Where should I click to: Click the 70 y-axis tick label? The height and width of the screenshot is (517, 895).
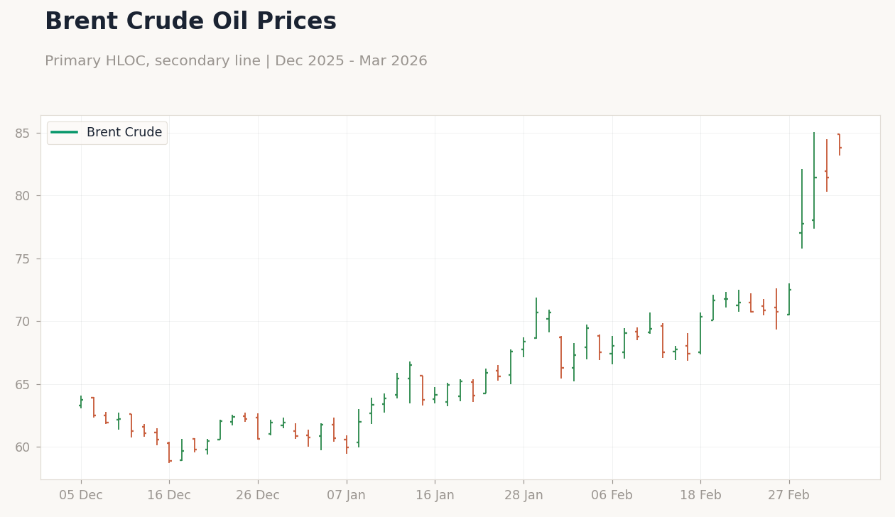point(23,322)
